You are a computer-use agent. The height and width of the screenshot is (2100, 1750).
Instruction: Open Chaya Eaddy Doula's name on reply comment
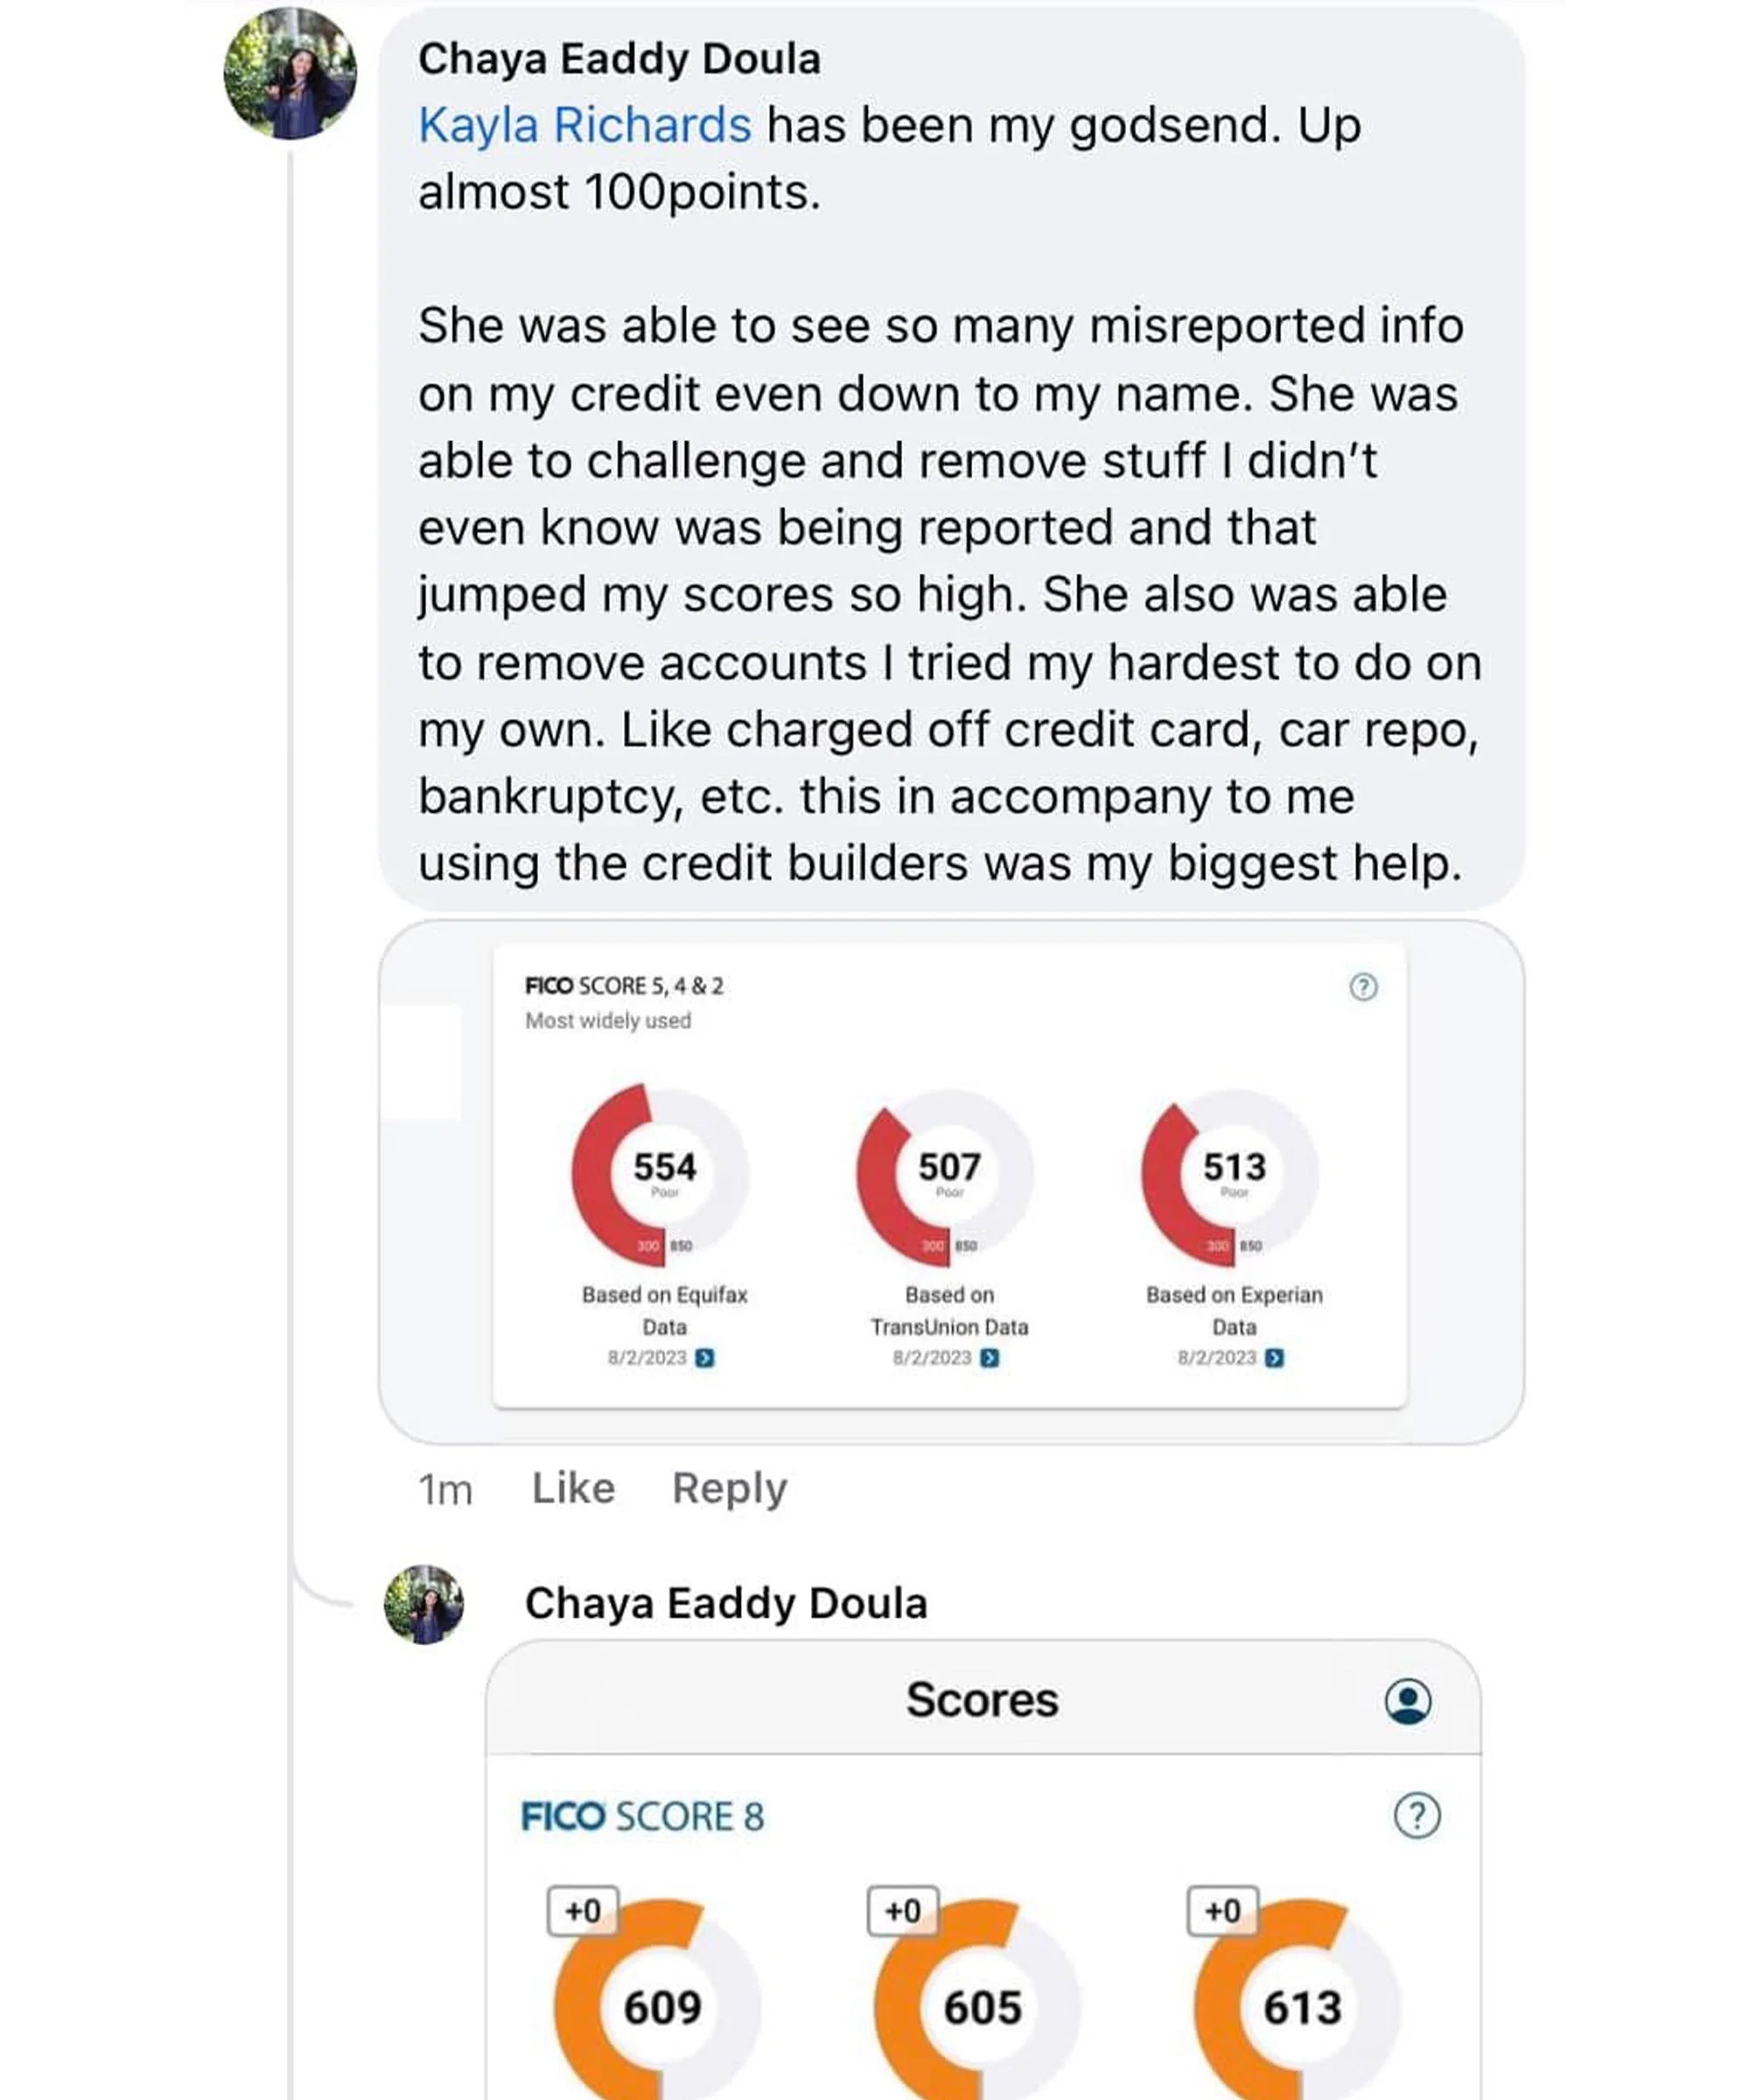pos(726,1603)
